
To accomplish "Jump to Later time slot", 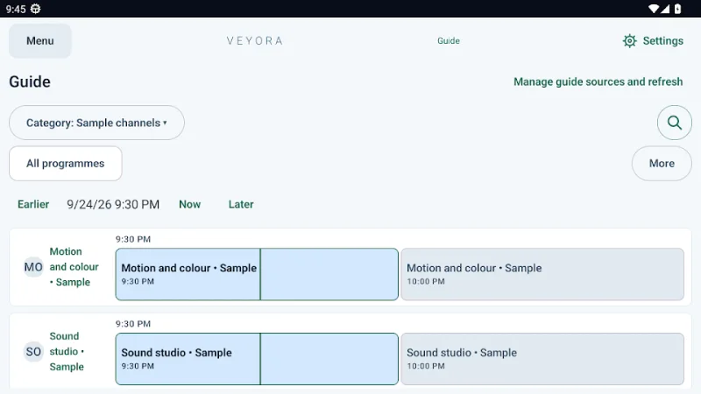I will pyautogui.click(x=241, y=204).
